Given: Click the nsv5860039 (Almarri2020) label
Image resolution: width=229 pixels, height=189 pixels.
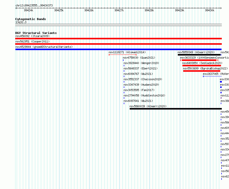Looking at the screenshot, I should point(148,106).
